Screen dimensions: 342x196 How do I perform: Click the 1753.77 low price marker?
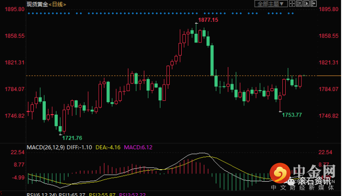[x=292, y=115]
